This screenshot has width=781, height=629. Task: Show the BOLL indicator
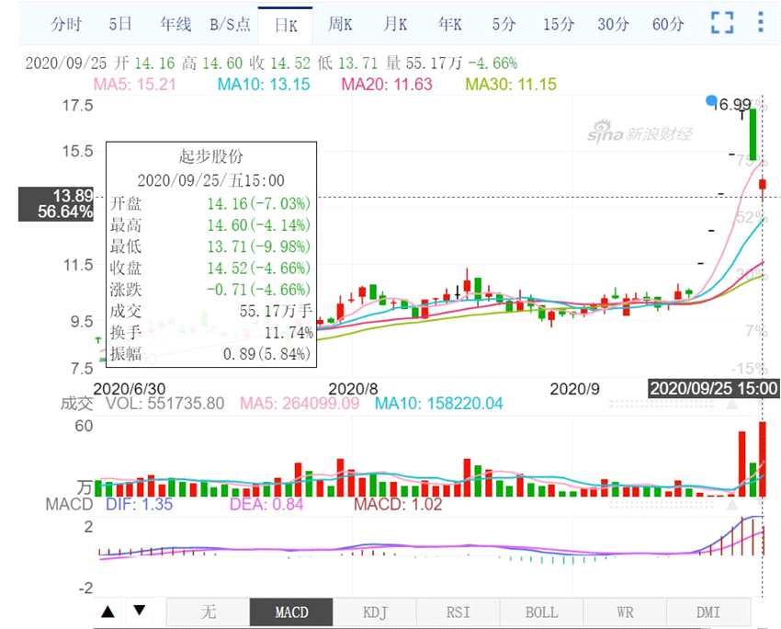[x=541, y=612]
